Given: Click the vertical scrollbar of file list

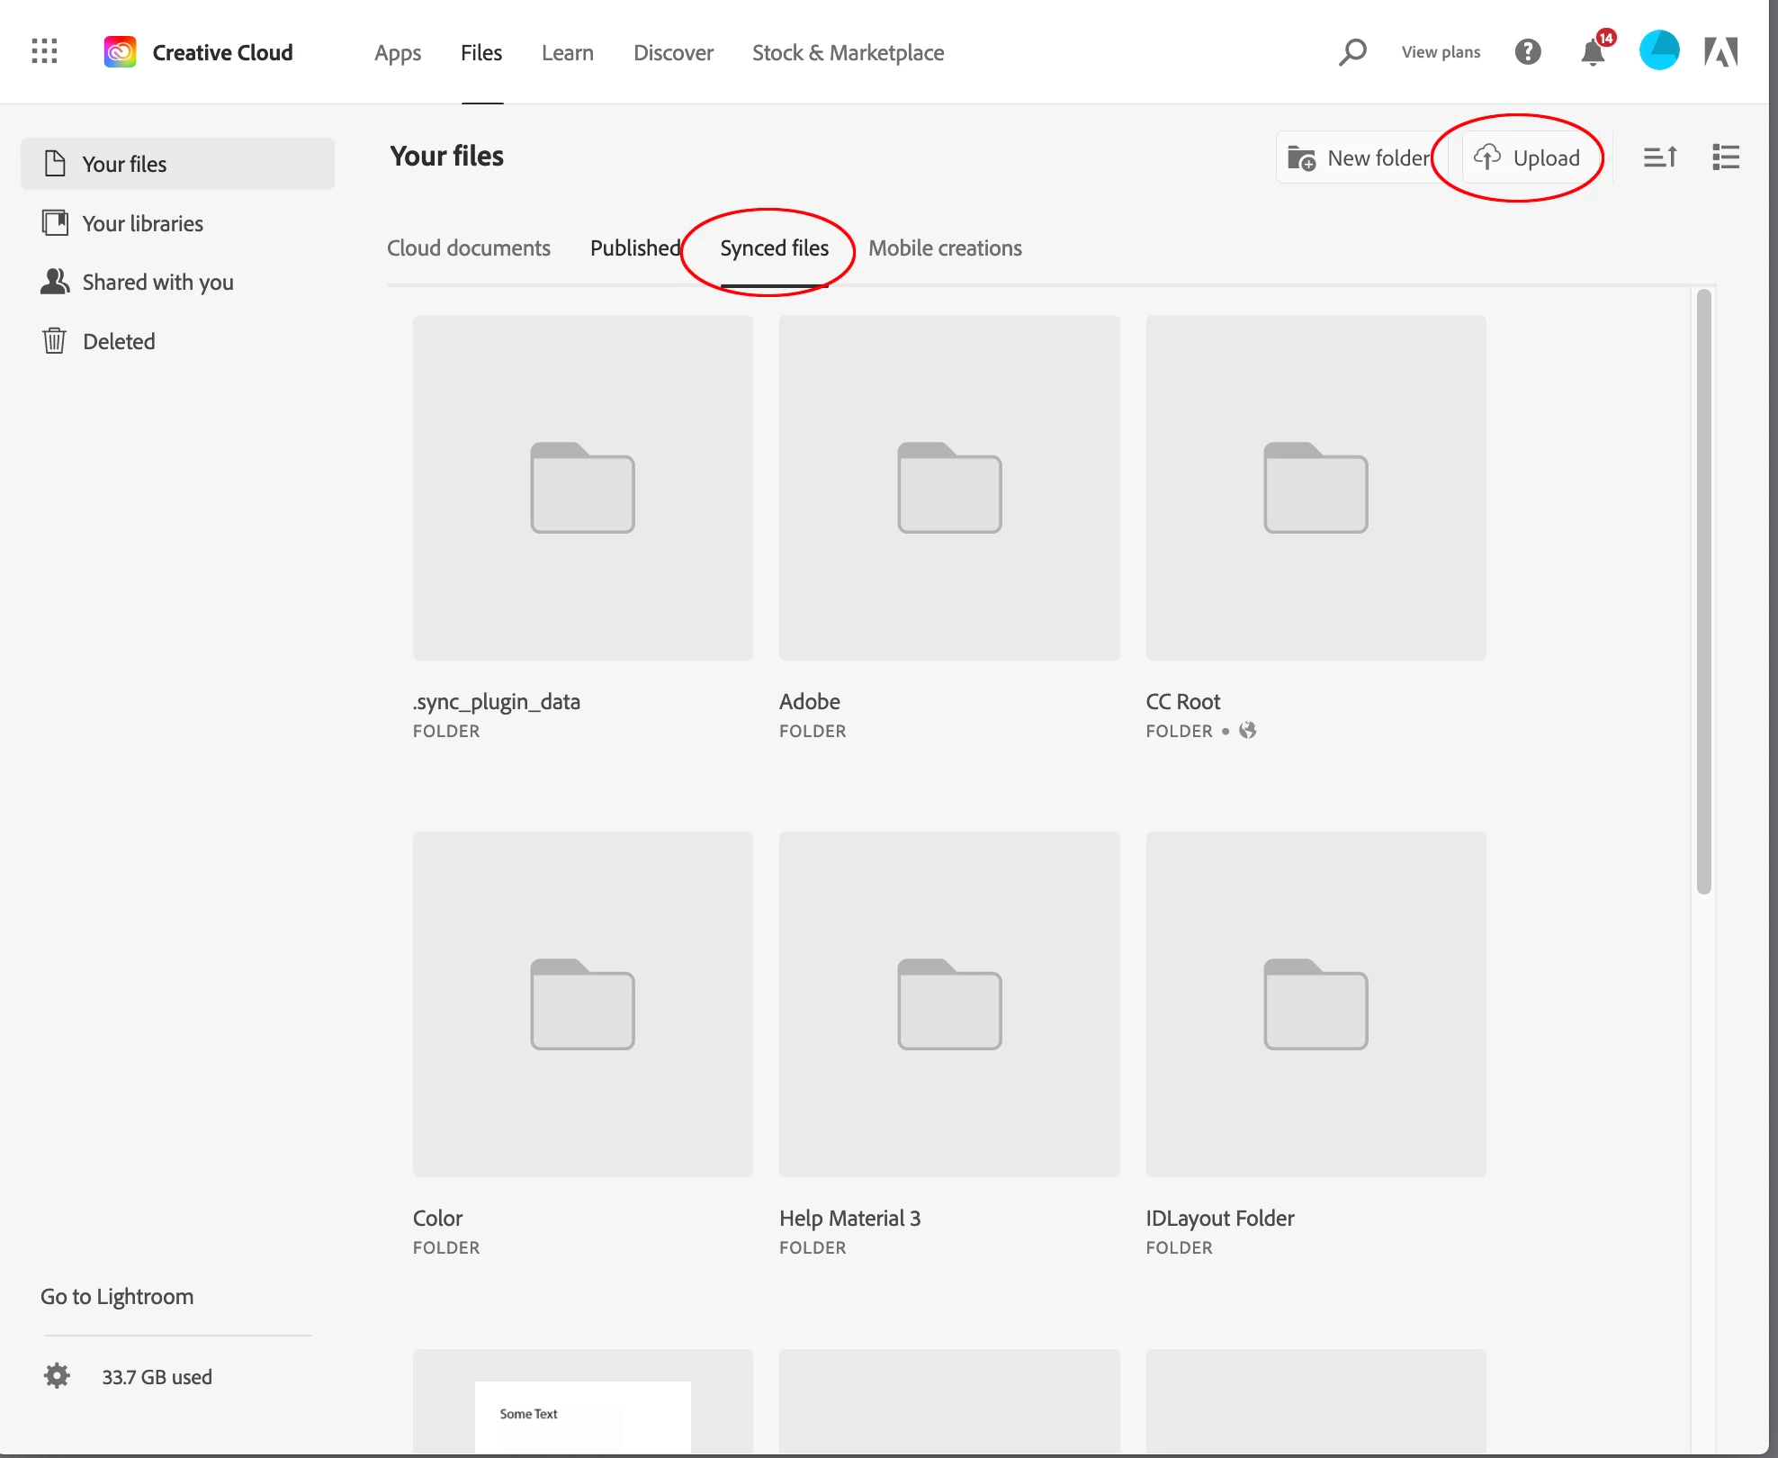Looking at the screenshot, I should (x=1703, y=590).
